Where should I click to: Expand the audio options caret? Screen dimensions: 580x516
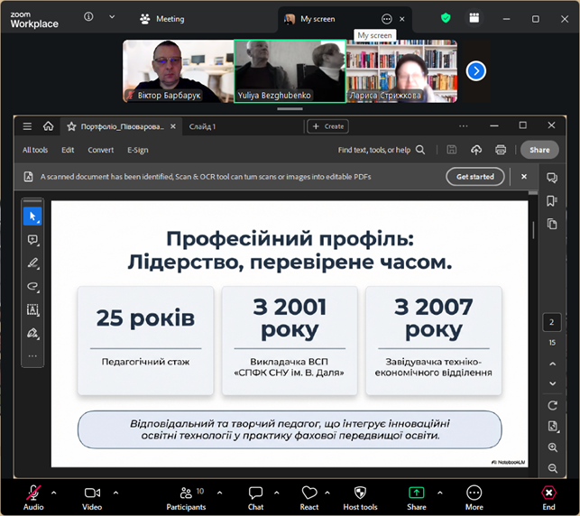(53, 493)
